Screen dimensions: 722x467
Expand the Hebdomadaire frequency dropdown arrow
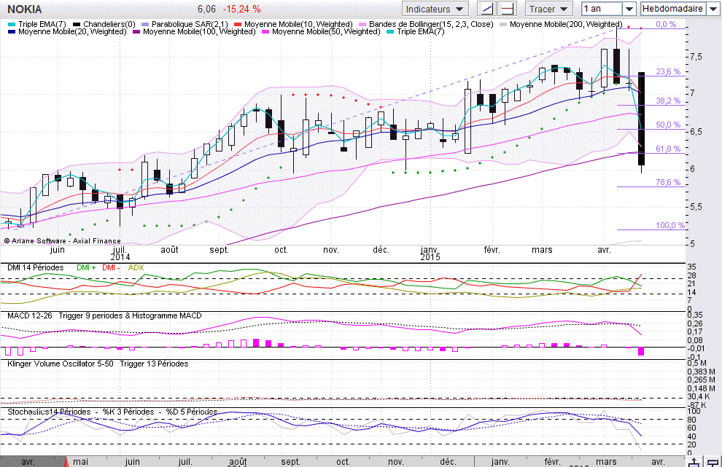pos(713,9)
